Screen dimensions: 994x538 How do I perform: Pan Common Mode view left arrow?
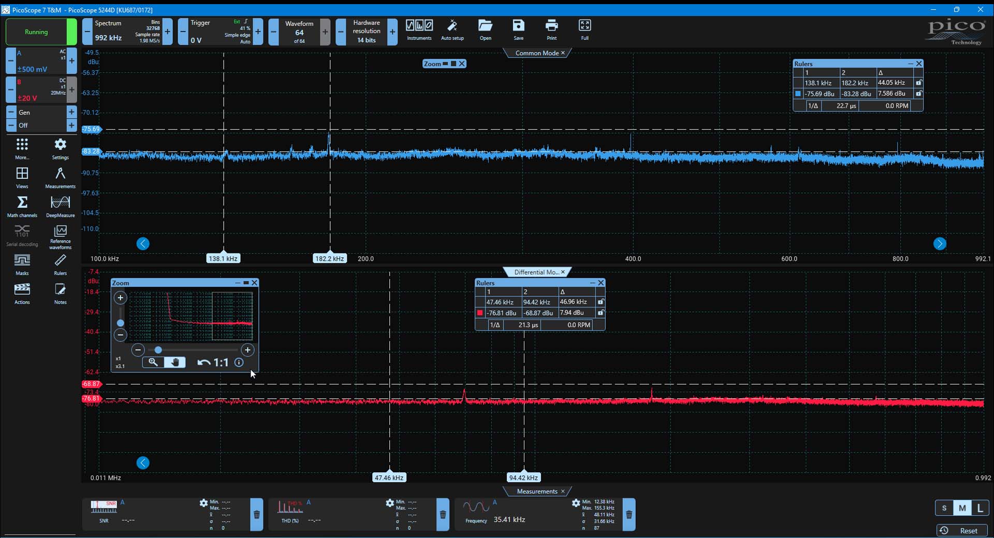pos(143,244)
